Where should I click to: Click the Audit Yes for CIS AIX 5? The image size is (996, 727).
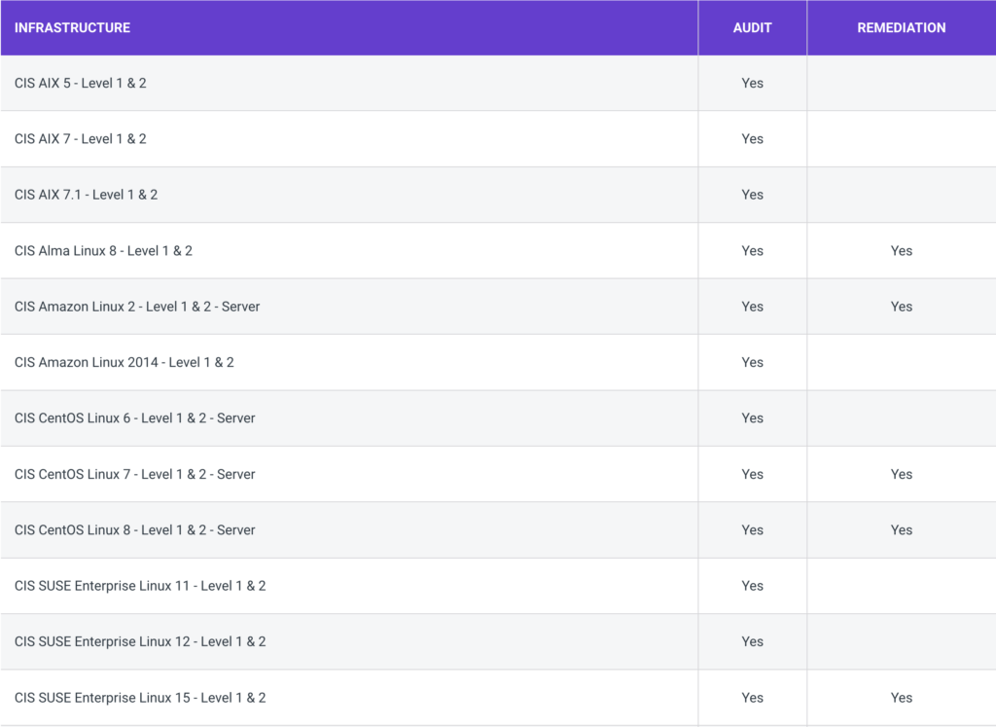click(752, 84)
